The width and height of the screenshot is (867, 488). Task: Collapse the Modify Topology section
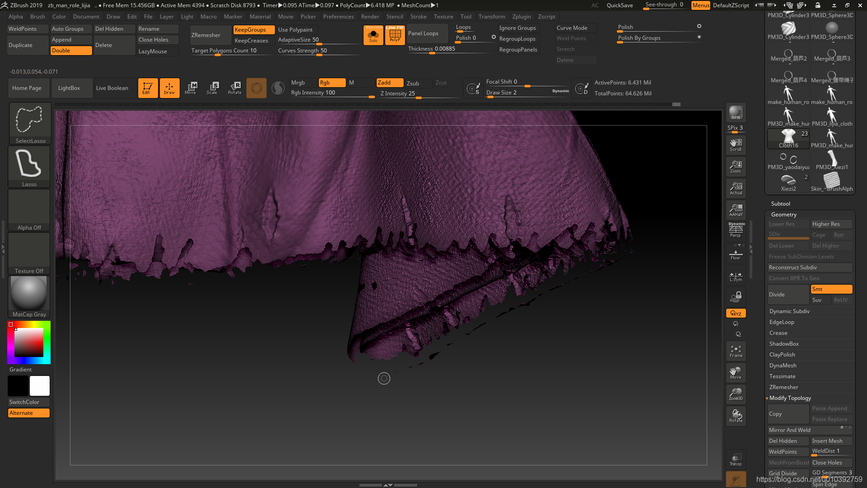point(790,398)
